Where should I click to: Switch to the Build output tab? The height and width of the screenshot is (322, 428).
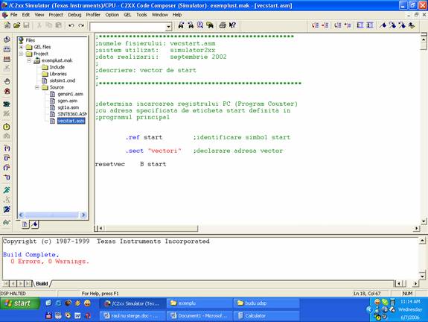click(x=42, y=283)
